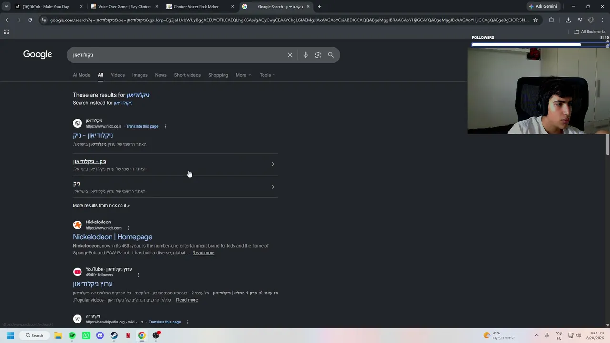The height and width of the screenshot is (343, 610).
Task: Open the Chrome three-dot menu
Action: click(603, 20)
